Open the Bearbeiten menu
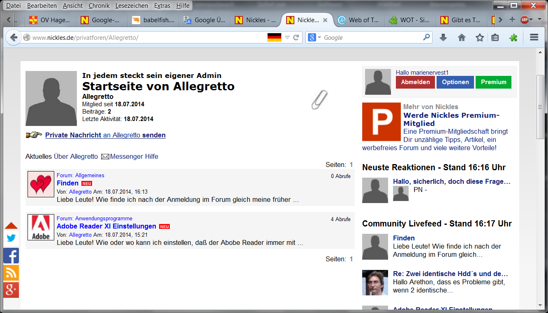548x313 pixels. pyautogui.click(x=42, y=6)
